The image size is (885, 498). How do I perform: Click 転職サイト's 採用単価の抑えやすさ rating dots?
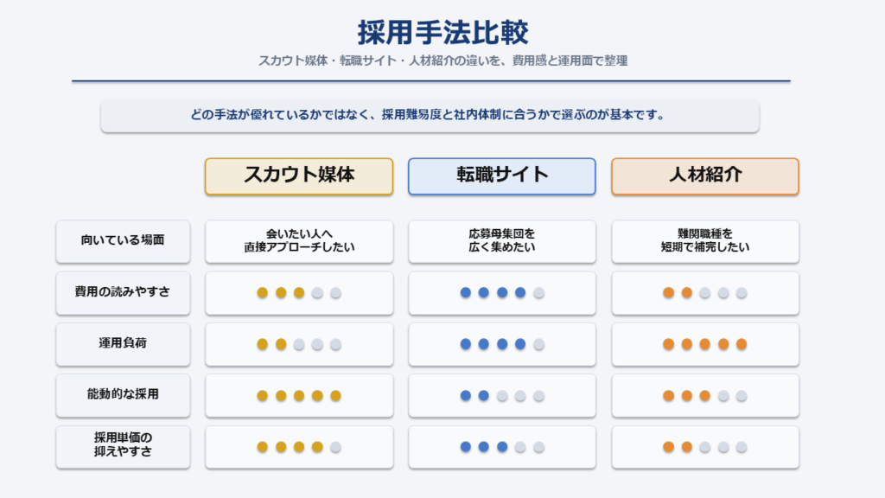coord(502,447)
